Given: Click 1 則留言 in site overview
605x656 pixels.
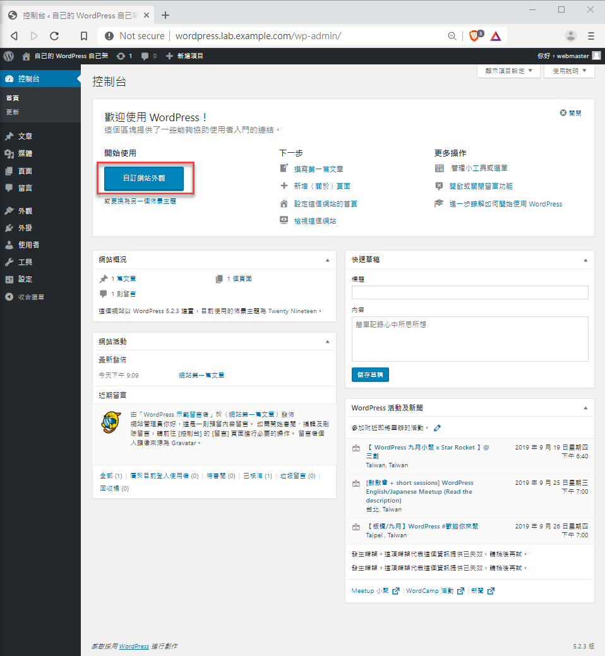Looking at the screenshot, I should pyautogui.click(x=123, y=294).
